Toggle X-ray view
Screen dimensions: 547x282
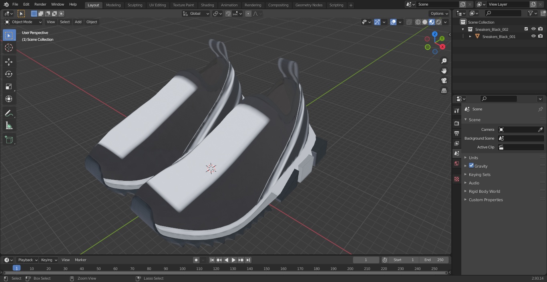tap(409, 22)
